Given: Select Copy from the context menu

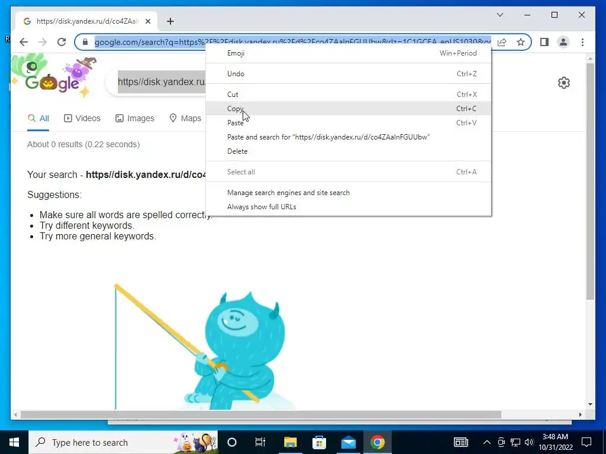Looking at the screenshot, I should click(349, 109).
